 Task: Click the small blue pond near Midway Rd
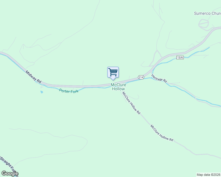point(42,92)
